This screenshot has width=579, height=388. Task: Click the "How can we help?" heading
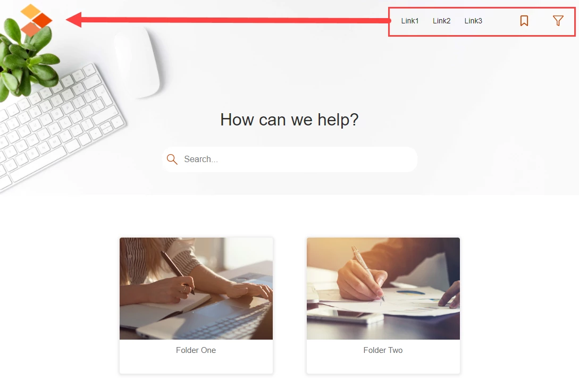[289, 120]
